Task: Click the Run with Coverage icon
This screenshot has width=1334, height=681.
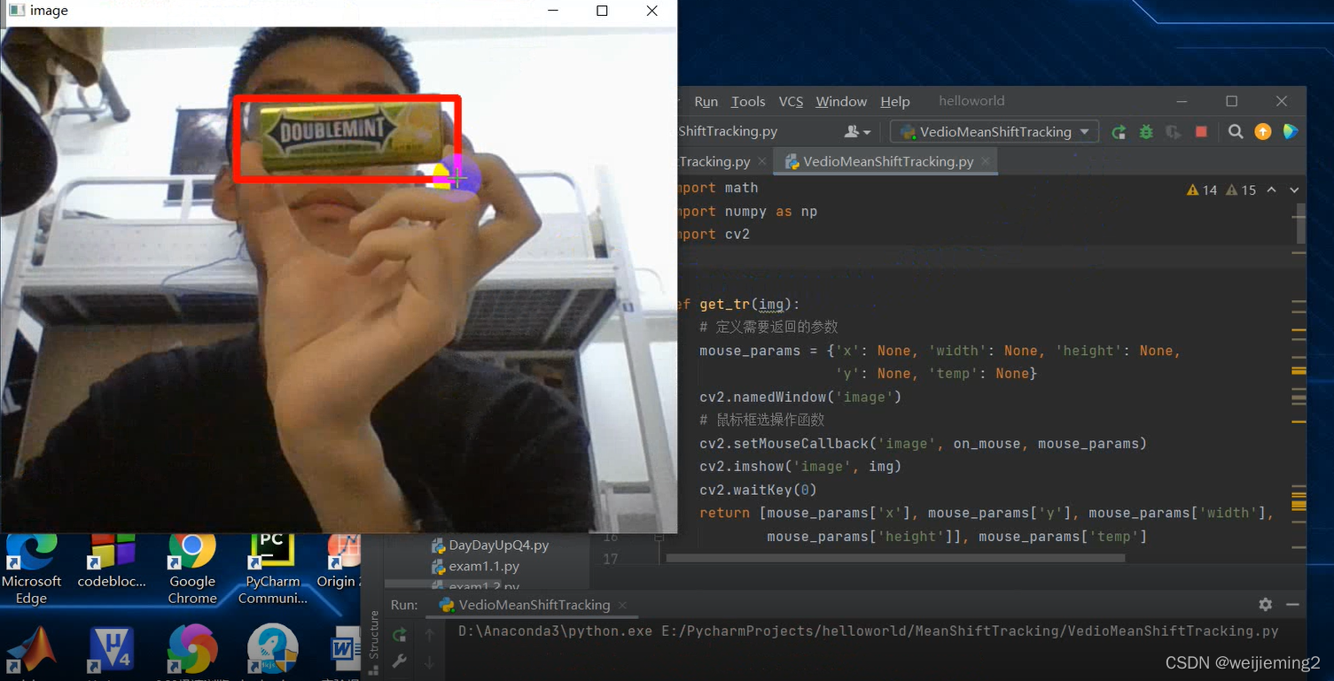Action: [1174, 132]
